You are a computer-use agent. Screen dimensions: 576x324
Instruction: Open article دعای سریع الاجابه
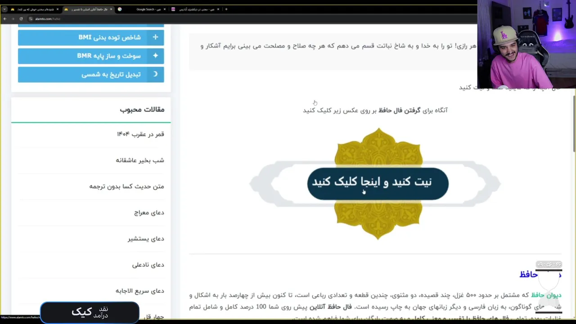[x=140, y=291]
